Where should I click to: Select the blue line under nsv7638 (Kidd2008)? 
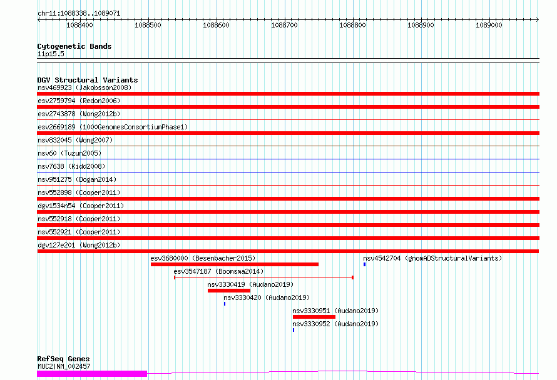[x=288, y=172]
